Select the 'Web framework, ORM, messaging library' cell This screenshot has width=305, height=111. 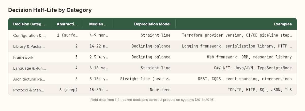point(249,57)
